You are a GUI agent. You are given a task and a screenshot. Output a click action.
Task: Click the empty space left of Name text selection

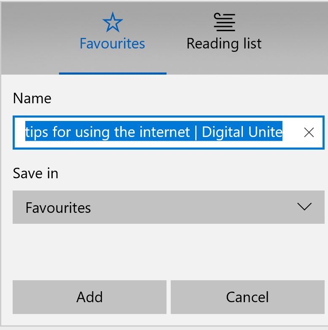[x=19, y=133]
